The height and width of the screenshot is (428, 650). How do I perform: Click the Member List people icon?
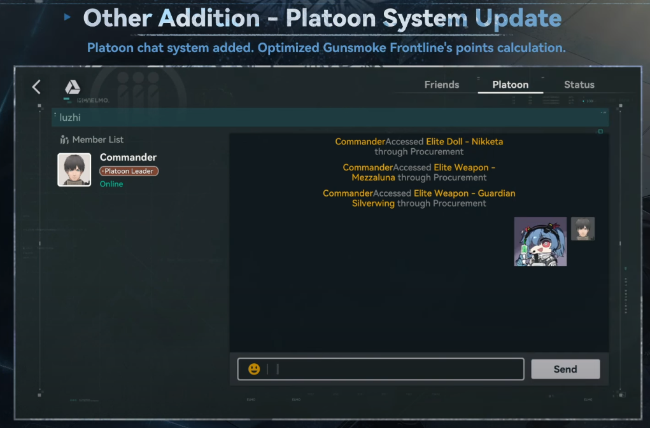tap(64, 140)
